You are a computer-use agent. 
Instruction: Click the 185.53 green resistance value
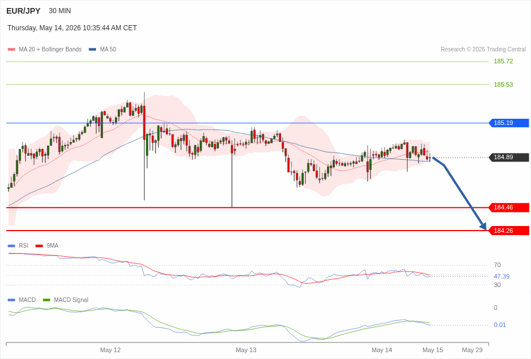tap(503, 84)
